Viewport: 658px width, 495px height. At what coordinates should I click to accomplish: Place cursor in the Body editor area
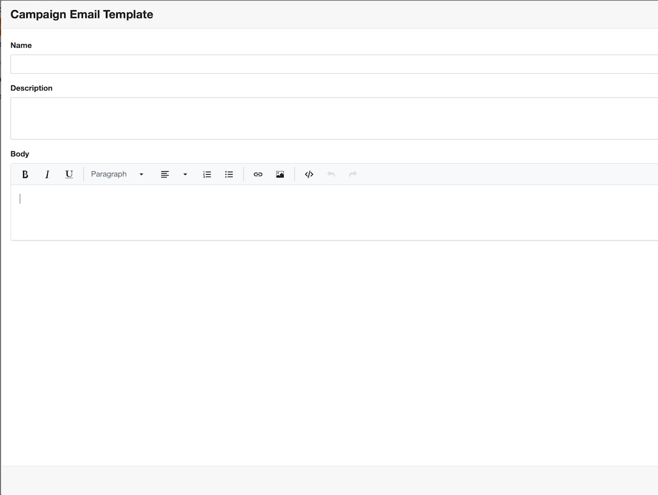pos(334,212)
